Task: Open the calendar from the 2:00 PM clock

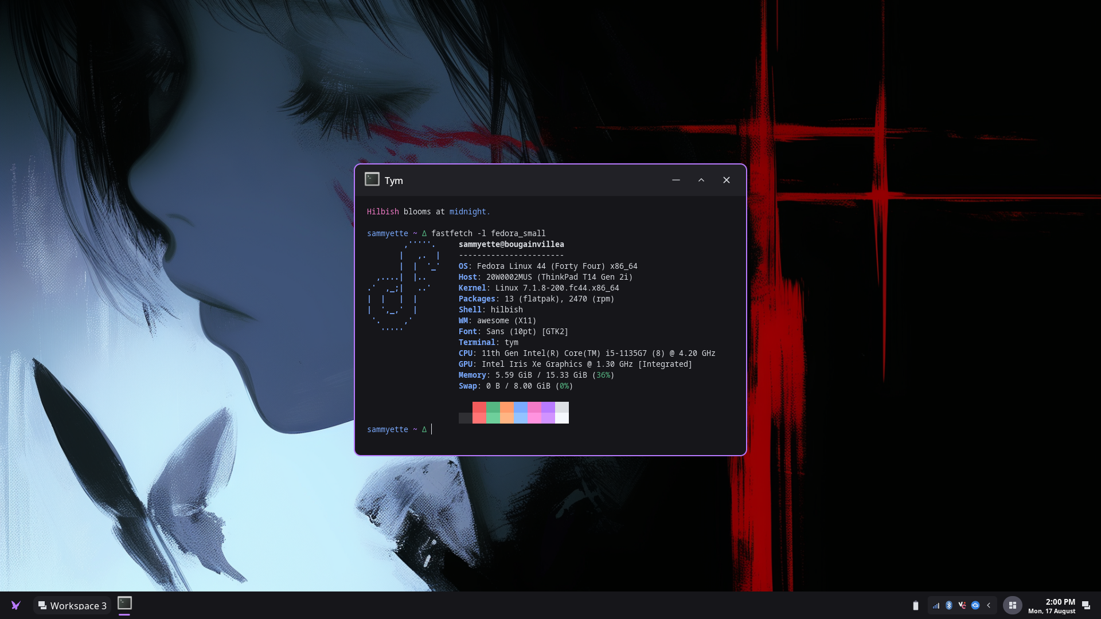Action: tap(1052, 606)
